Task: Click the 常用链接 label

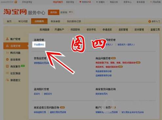Action: point(45,30)
